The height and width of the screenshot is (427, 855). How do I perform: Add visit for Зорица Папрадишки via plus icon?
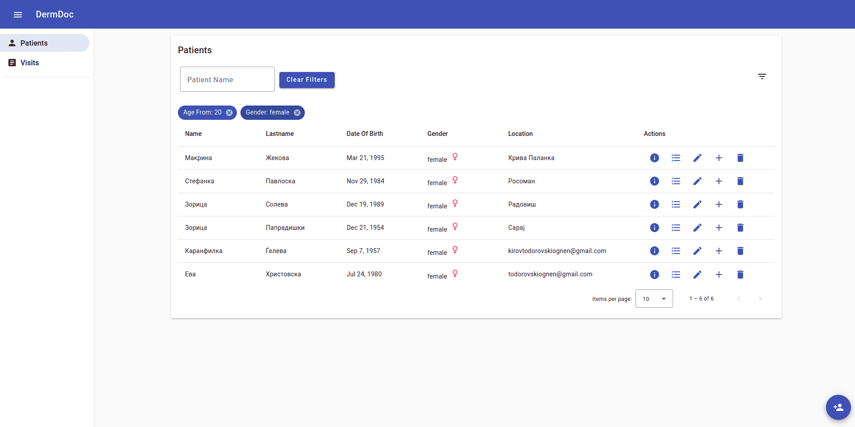pos(719,228)
